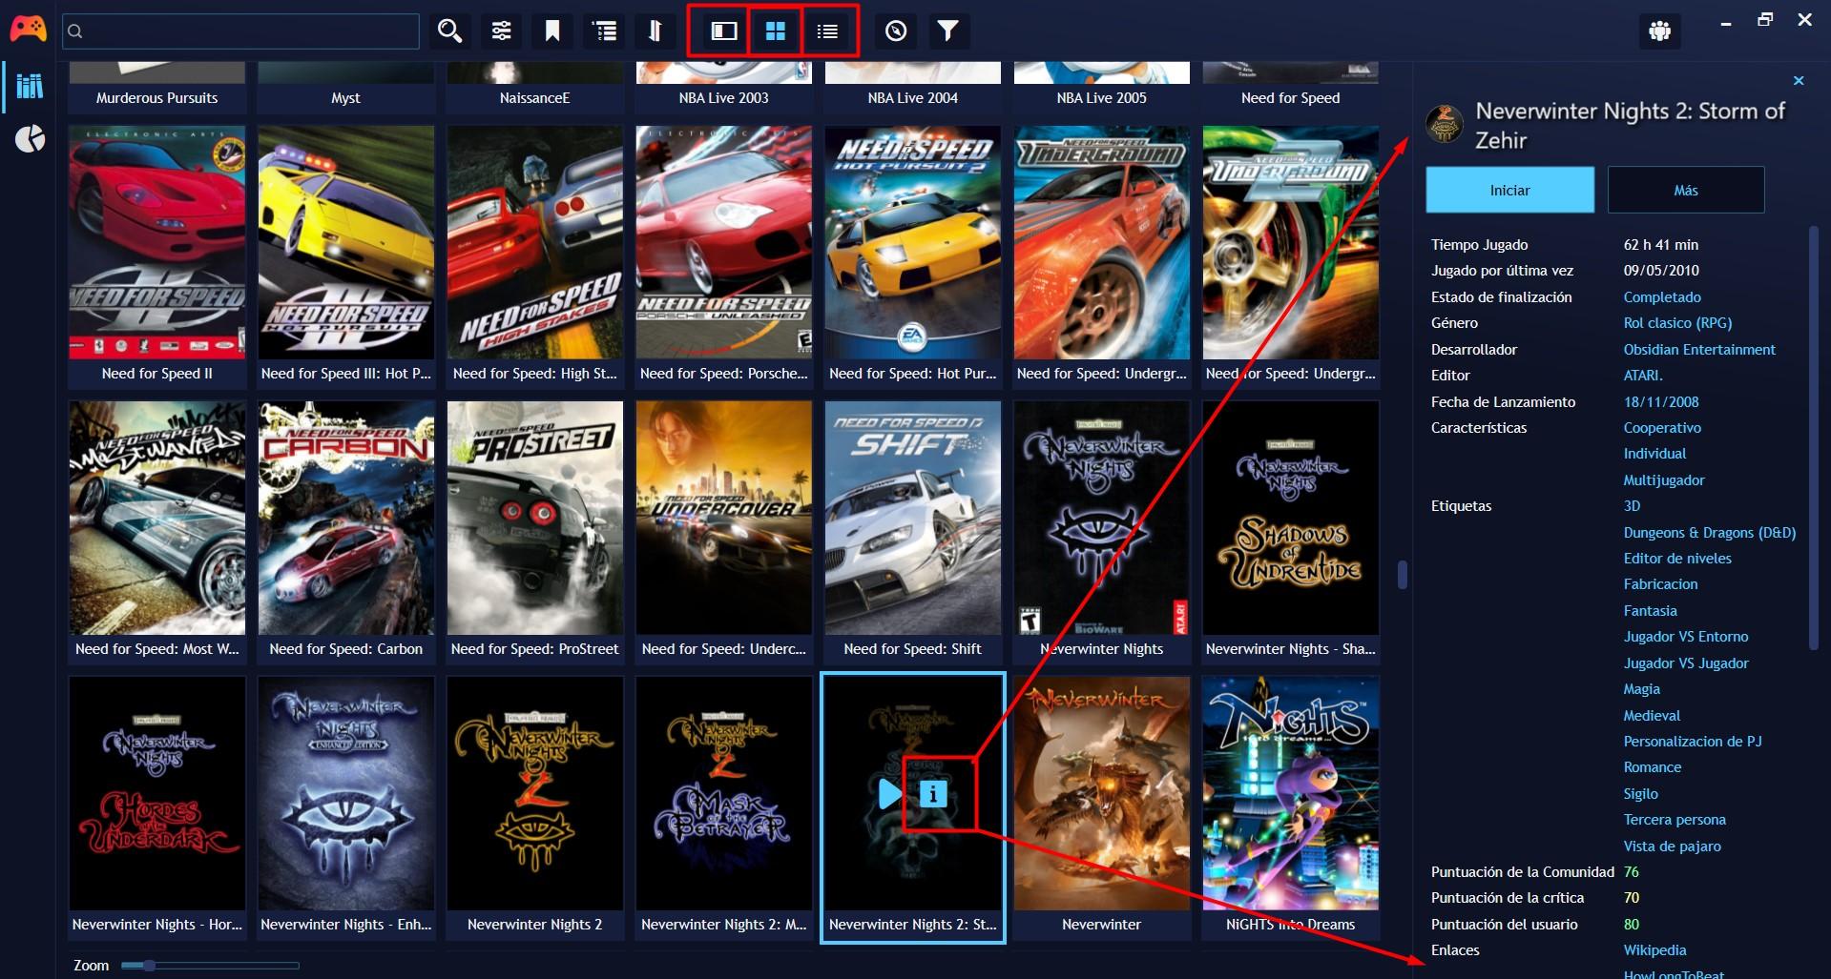Adjust the Zoom slider
Screen dimensions: 1831x979
tap(208, 966)
